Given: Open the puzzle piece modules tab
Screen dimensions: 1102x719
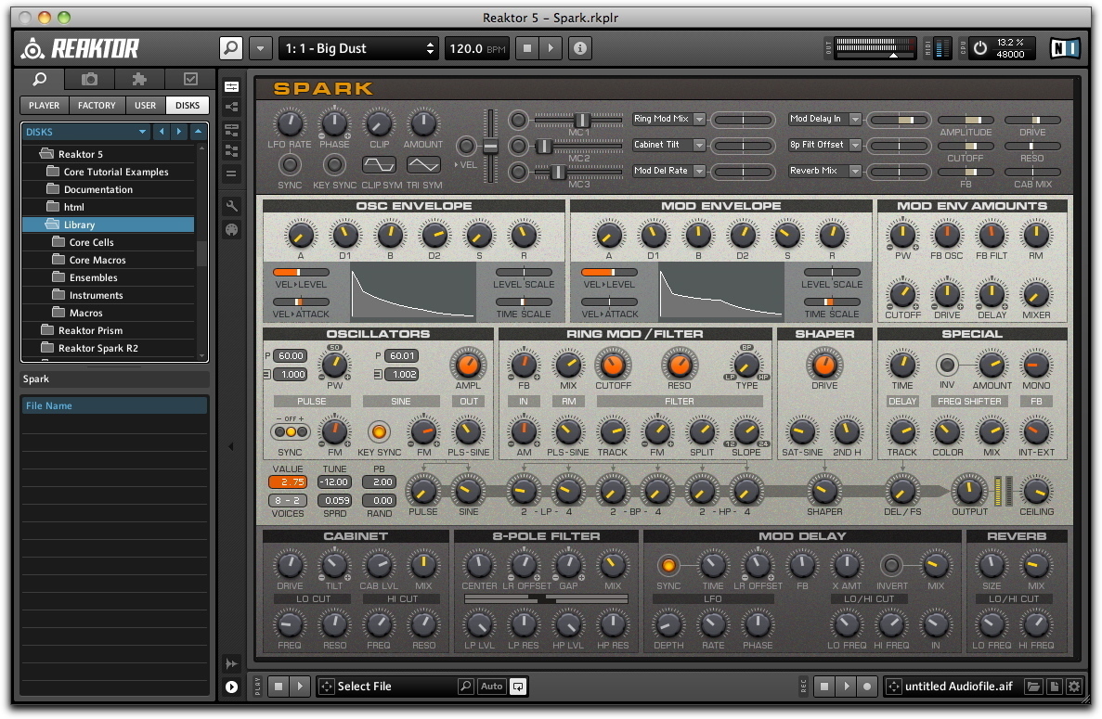Looking at the screenshot, I should click(x=139, y=80).
